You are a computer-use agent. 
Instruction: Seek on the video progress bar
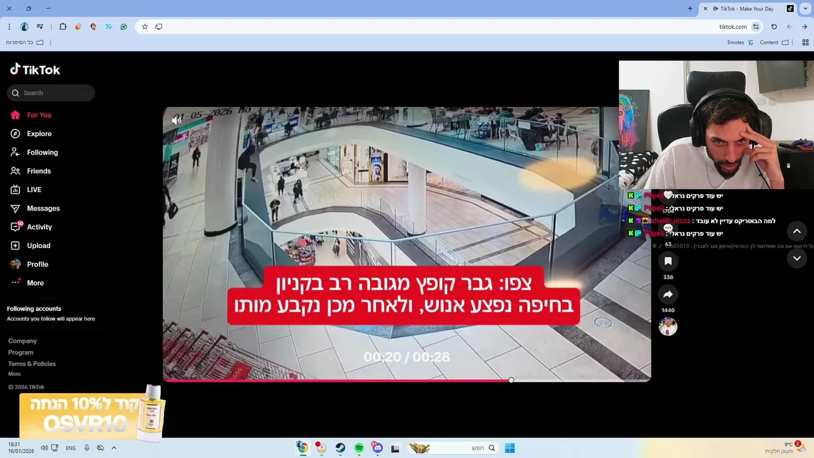click(x=407, y=380)
